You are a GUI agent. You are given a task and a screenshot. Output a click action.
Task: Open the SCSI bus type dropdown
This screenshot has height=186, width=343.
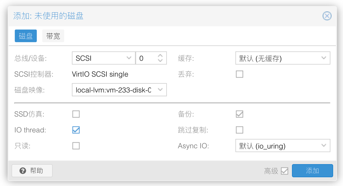point(129,58)
